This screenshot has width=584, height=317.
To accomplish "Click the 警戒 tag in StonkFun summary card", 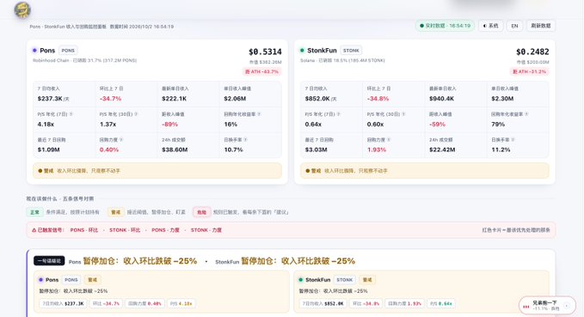I will 367,280.
